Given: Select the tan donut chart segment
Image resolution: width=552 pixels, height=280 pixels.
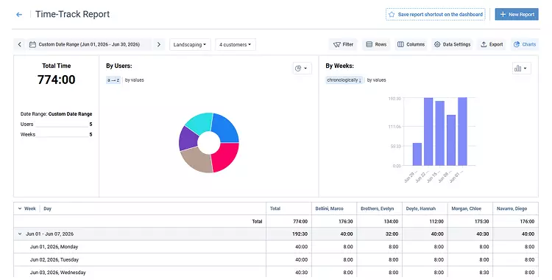Looking at the screenshot, I should click(198, 161).
